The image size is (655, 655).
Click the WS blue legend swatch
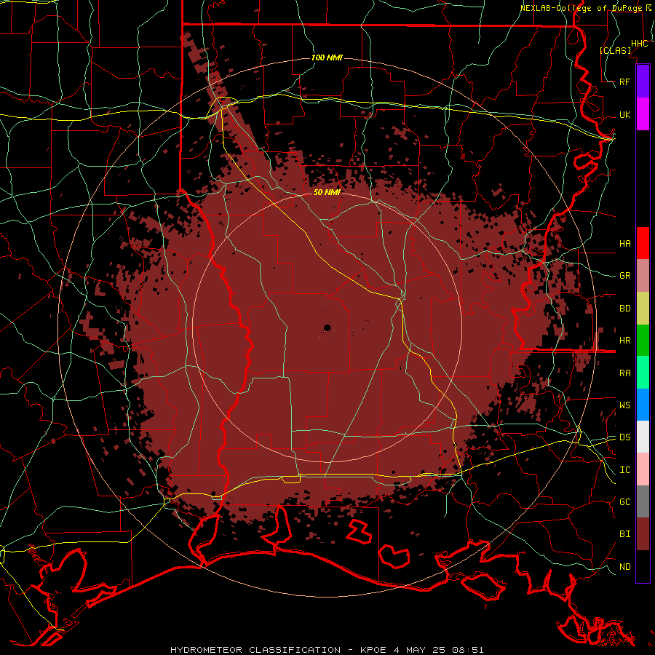[x=643, y=405]
